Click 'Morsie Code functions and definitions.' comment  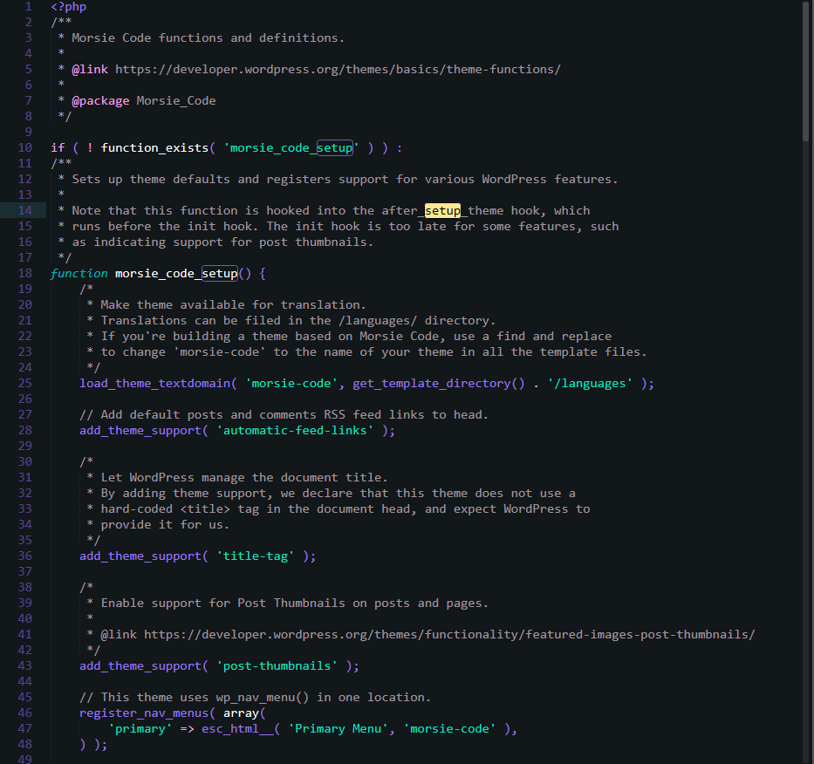(209, 38)
